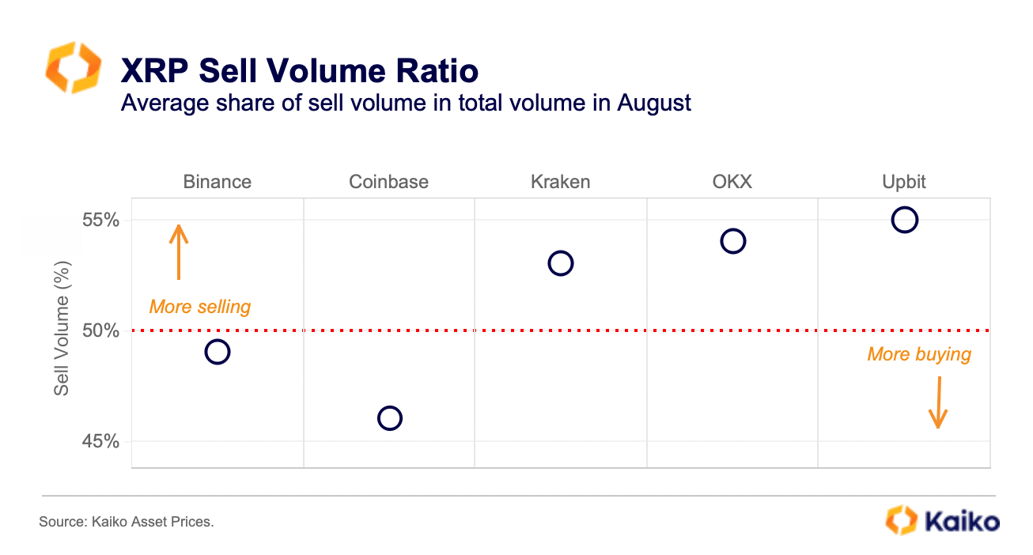The height and width of the screenshot is (555, 1033).
Task: Click the More buying annotation text
Action: click(x=919, y=354)
